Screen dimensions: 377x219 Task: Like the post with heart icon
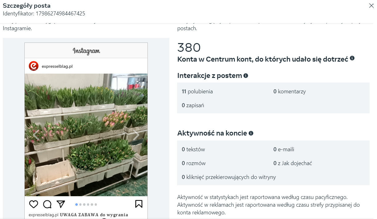click(33, 204)
